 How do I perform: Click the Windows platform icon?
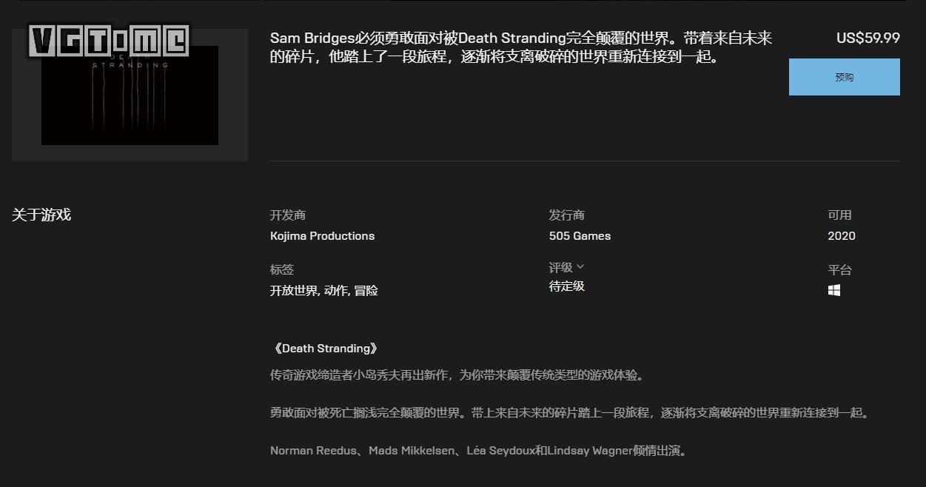pyautogui.click(x=834, y=290)
